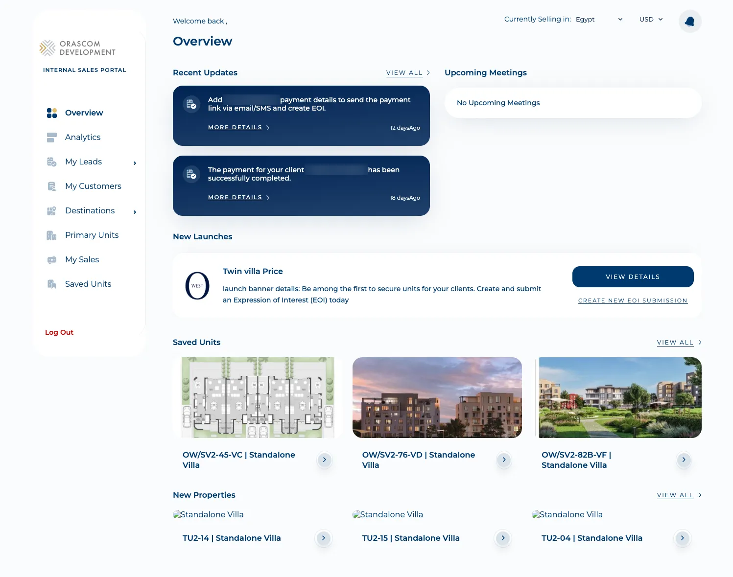Open TU2-15 Standalone Villa arrow button

point(503,538)
